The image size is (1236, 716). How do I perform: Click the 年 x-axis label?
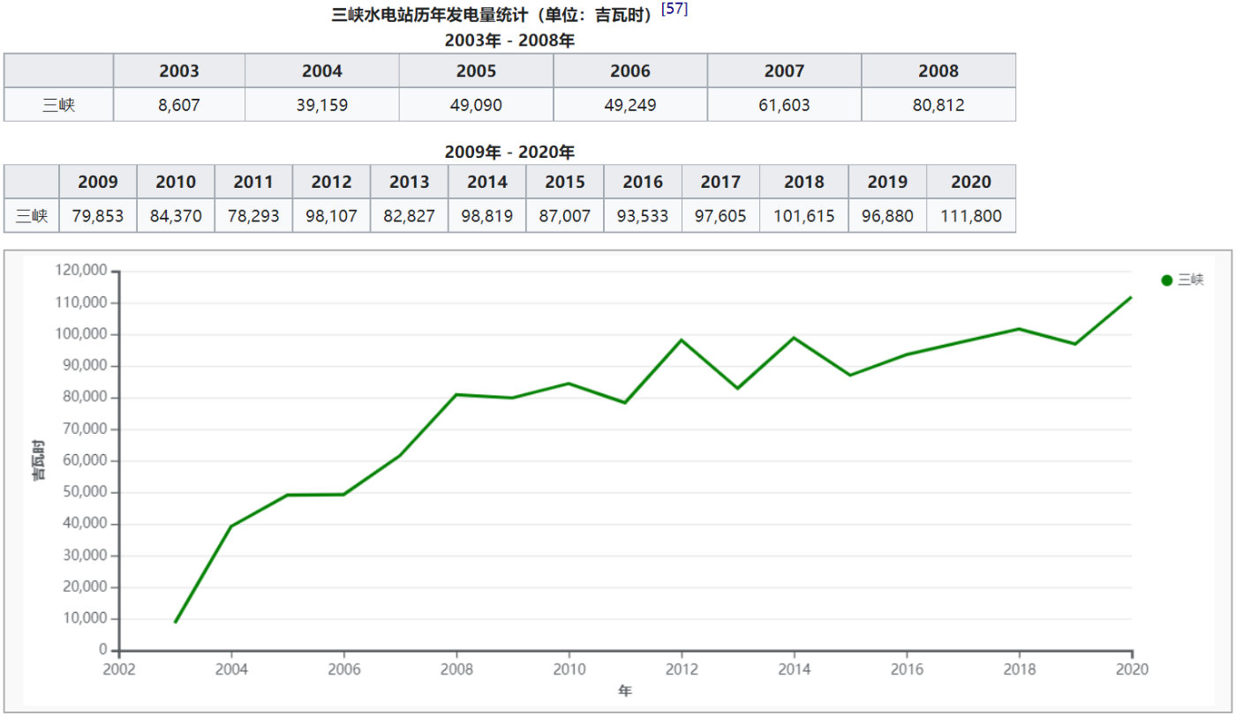[x=626, y=691]
